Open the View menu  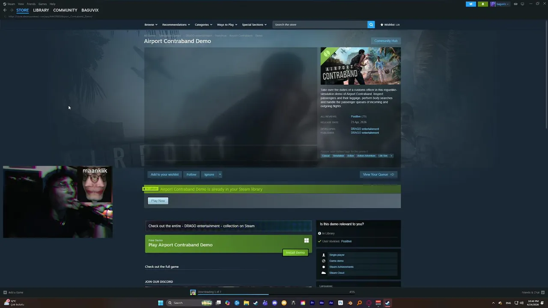(21, 4)
